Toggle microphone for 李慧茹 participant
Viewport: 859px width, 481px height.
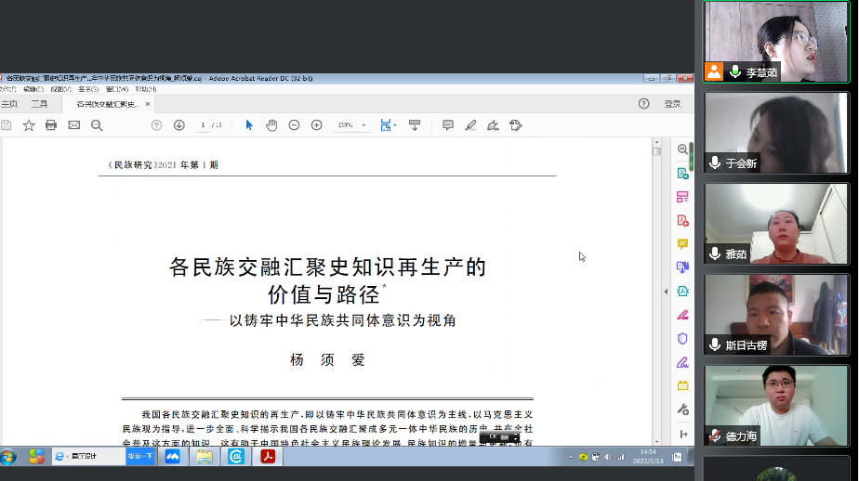735,71
